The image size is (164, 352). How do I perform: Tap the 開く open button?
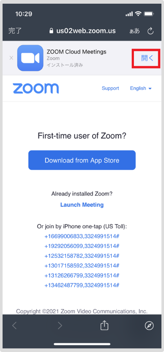[147, 58]
